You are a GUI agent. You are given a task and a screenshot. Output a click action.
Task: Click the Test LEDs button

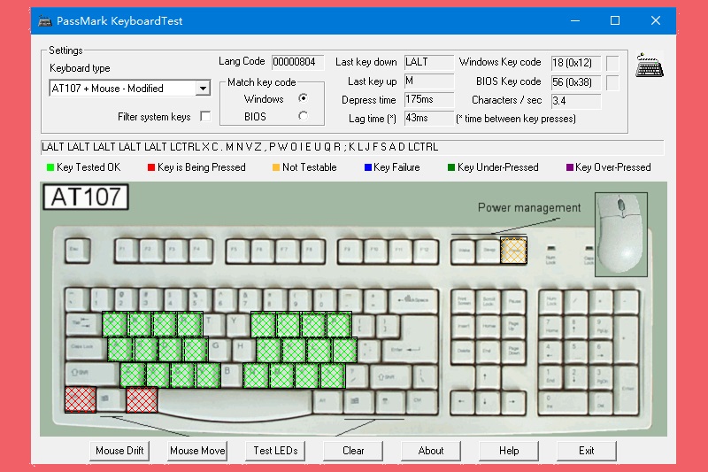[275, 451]
